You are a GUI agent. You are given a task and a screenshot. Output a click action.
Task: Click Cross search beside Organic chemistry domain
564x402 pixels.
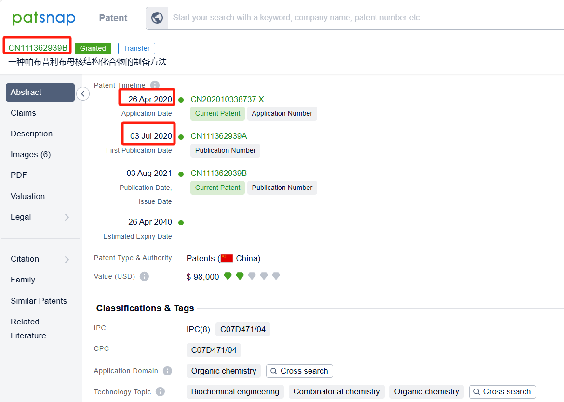pyautogui.click(x=299, y=371)
